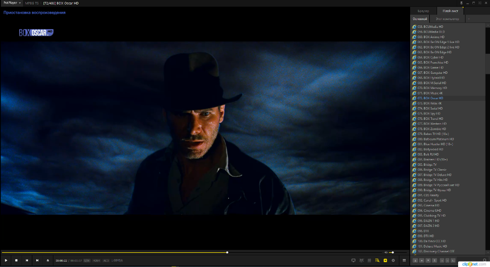Image resolution: width=490 pixels, height=267 pixels.
Task: Select channel 058. BCUMedia HD
Action: coord(448,27)
